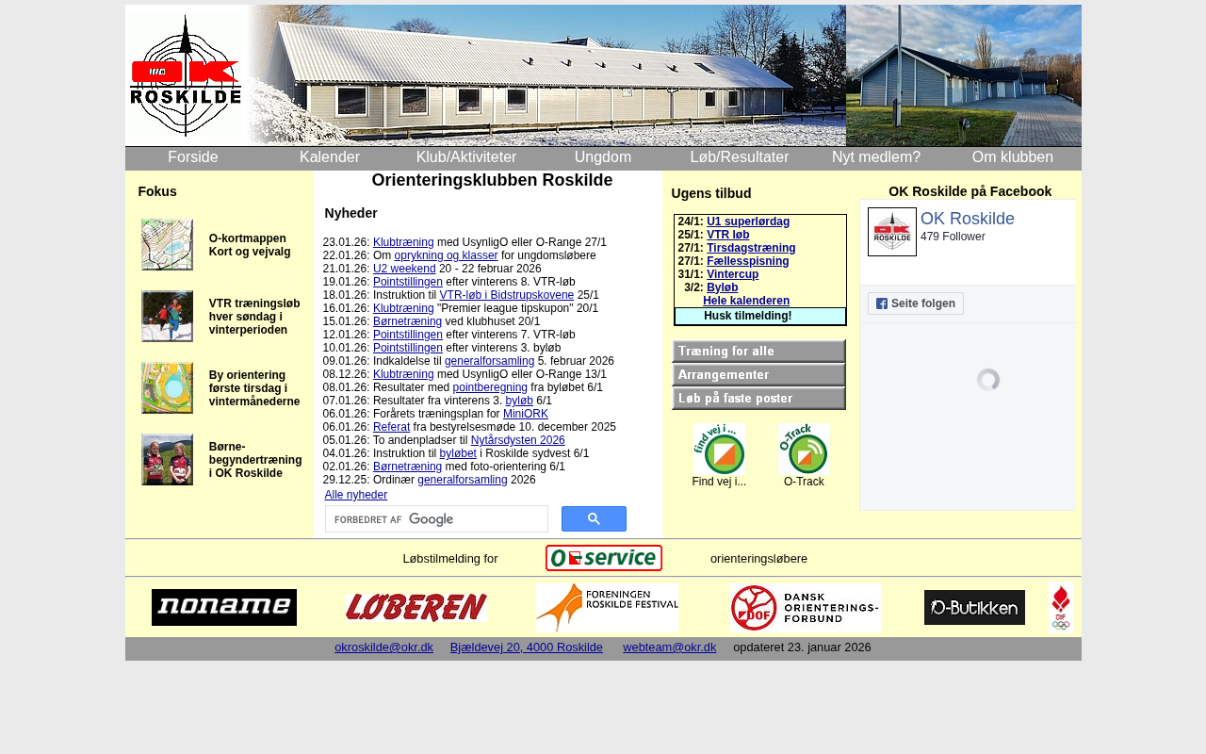1206x754 pixels.
Task: Open the Fællesspisning link
Action: 748,261
